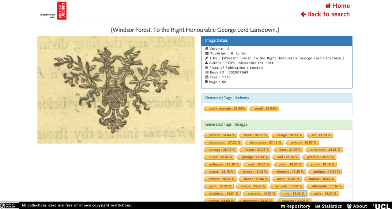Select the 'wallpaper : 20.18 %' tag
Screen dimensions: 392x209
click(222, 164)
